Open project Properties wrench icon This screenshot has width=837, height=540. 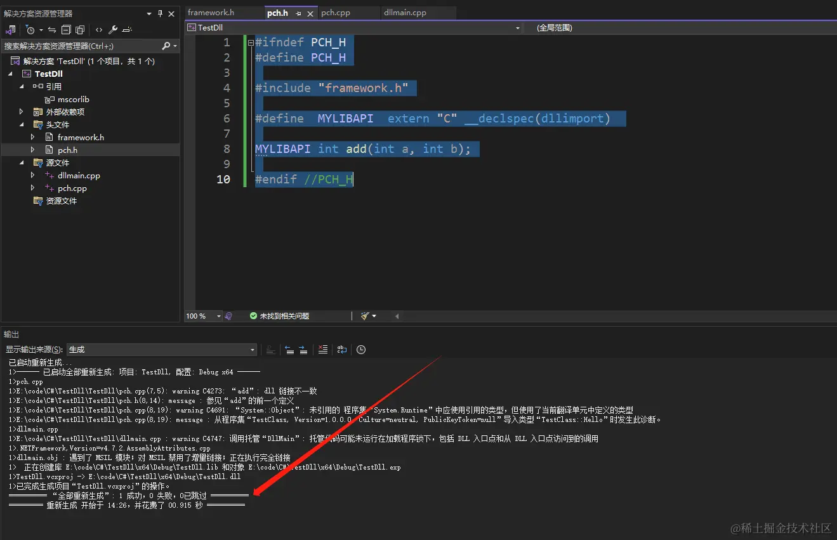(113, 30)
